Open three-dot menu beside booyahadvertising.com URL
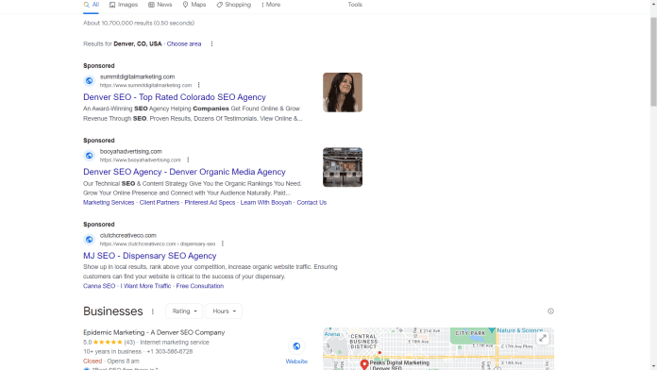Screen dimensions: 657x370 pyautogui.click(x=188, y=160)
